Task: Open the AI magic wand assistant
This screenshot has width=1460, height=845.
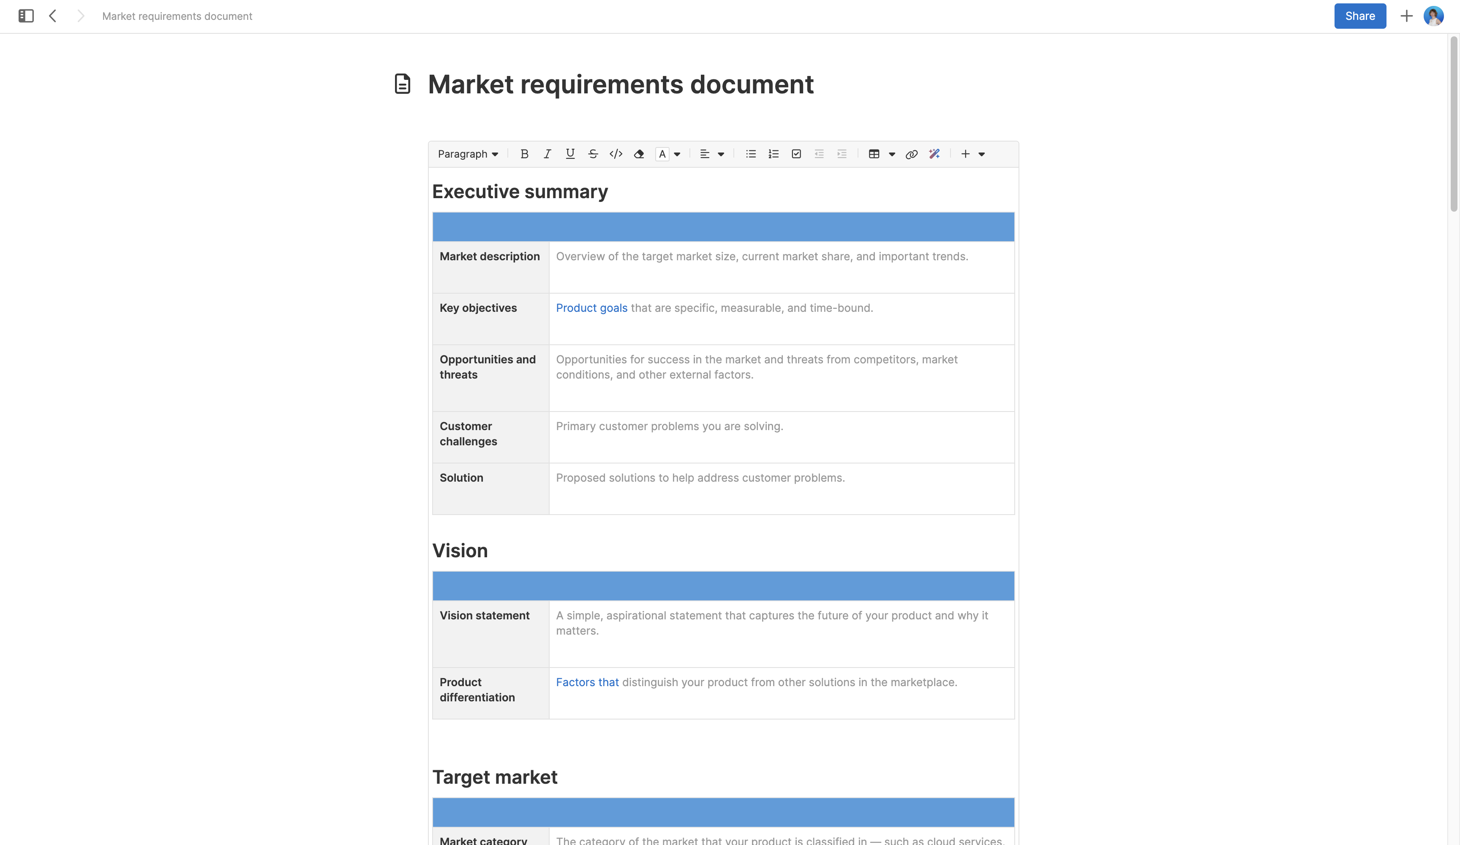Action: pos(934,154)
